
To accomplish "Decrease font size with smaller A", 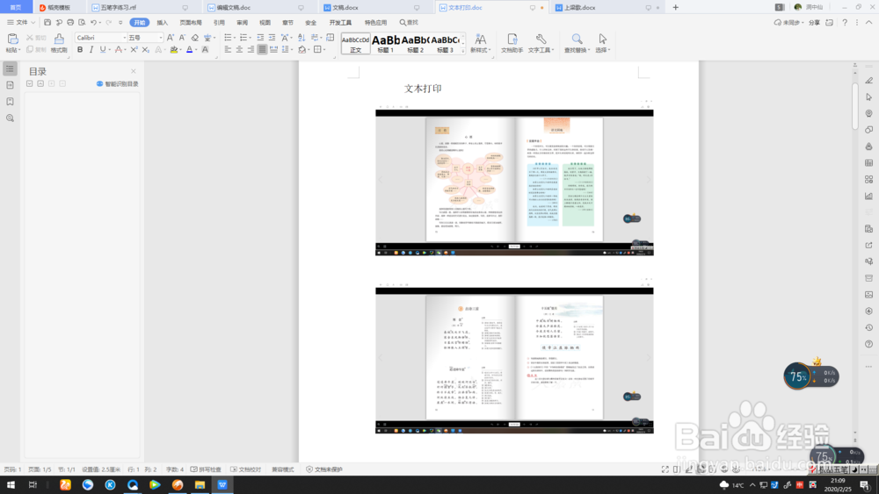I will [x=182, y=38].
